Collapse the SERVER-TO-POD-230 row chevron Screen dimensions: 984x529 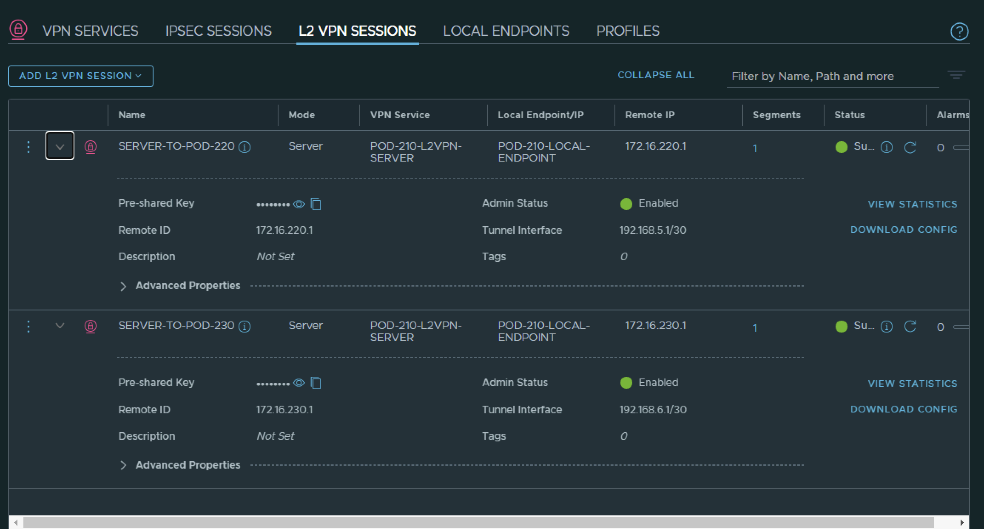pyautogui.click(x=60, y=326)
